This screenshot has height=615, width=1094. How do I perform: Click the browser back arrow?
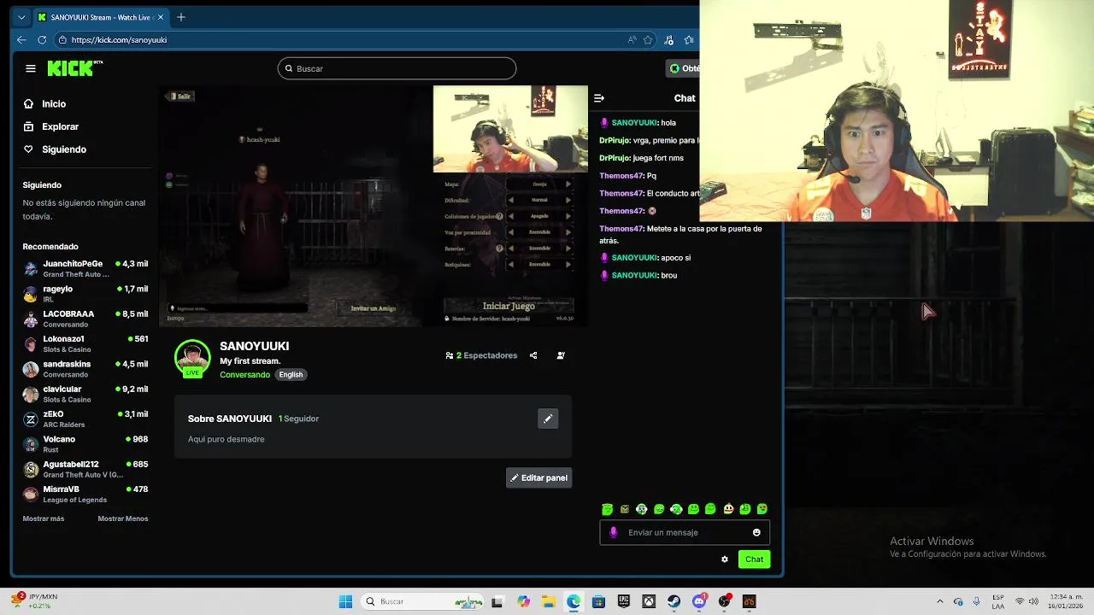coord(21,39)
